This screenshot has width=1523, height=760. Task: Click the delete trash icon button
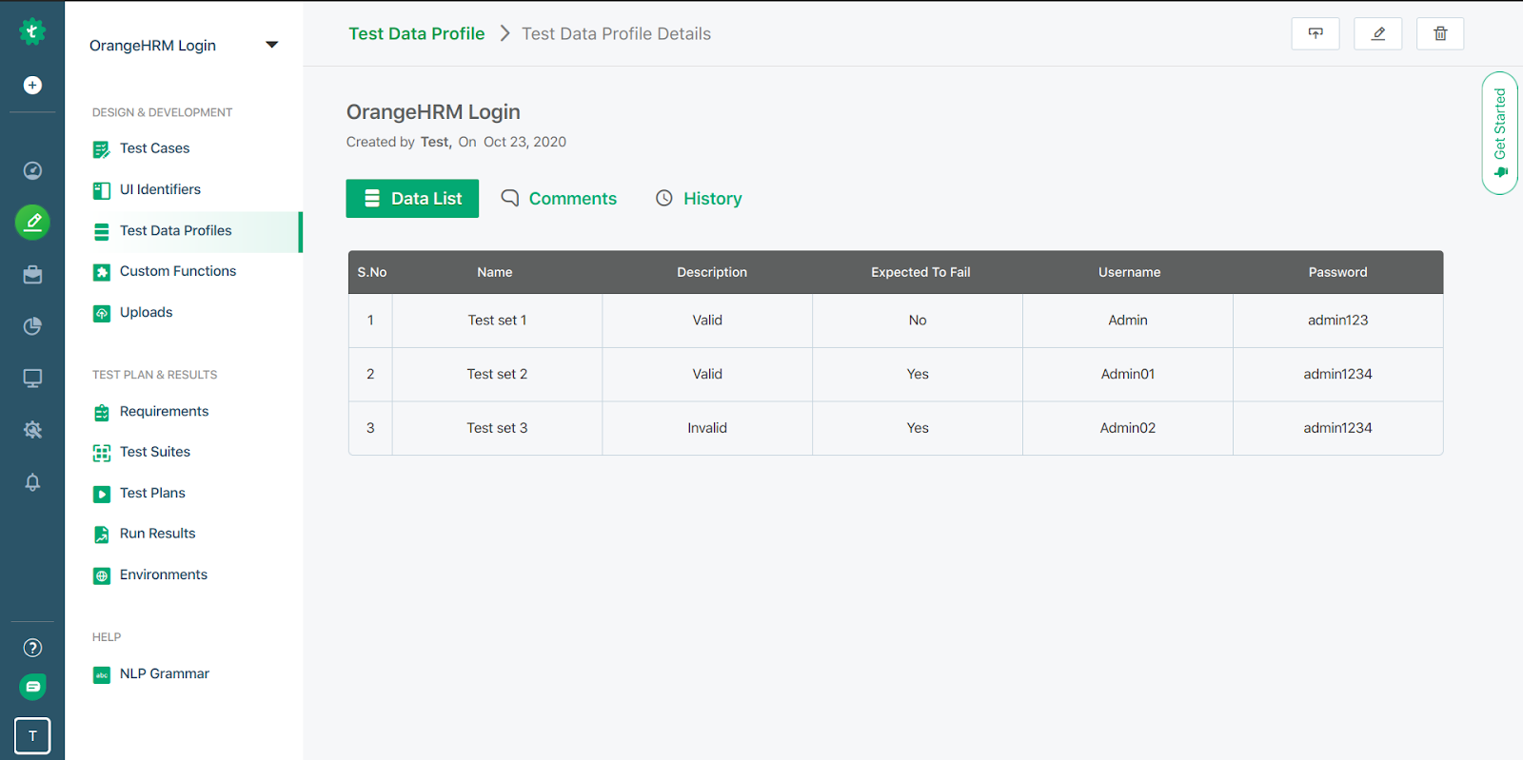click(1440, 33)
